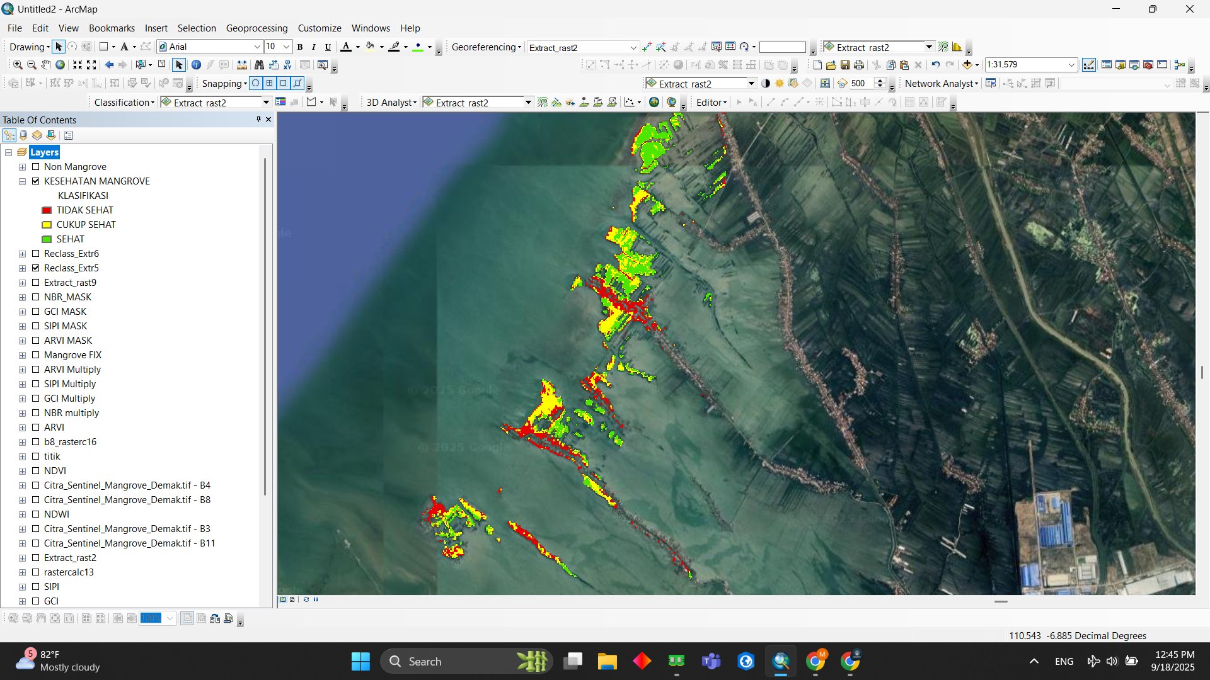Open the Geoprocessing menu

click(x=256, y=28)
